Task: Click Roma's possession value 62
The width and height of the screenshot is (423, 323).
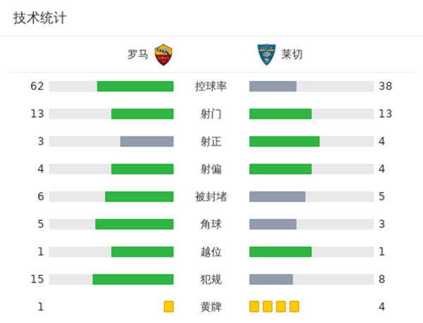Action: 37,87
